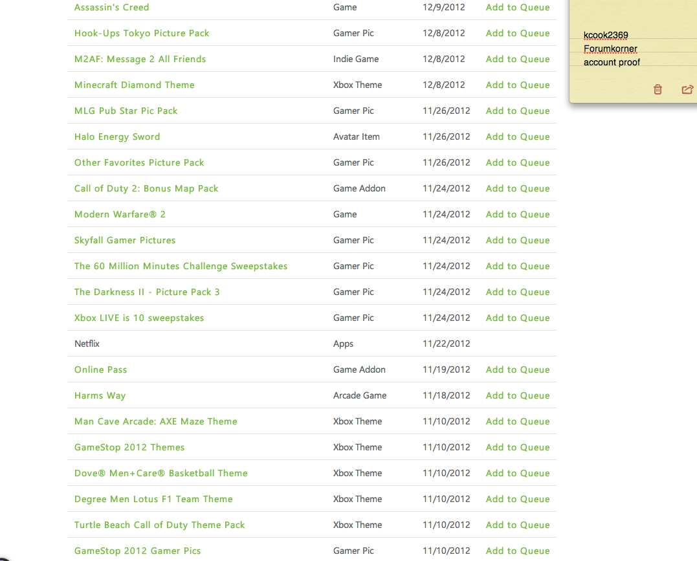Image resolution: width=697 pixels, height=561 pixels.
Task: Open M2AF: Message 2 All Friends
Action: click(x=140, y=59)
